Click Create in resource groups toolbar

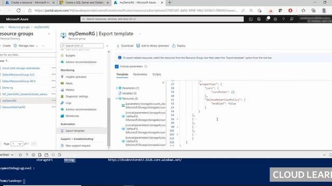(6, 46)
